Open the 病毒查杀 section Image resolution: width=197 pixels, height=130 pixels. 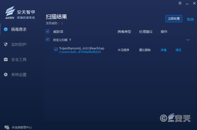pyautogui.click(x=19, y=29)
